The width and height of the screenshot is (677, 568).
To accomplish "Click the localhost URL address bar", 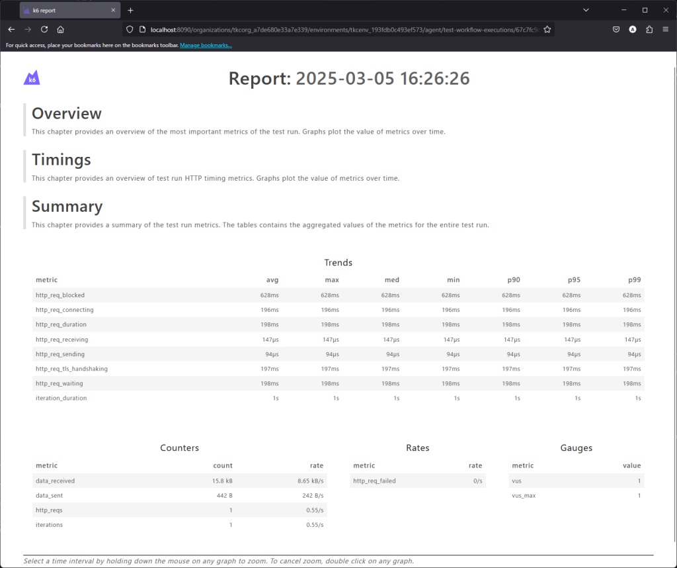I will 331,29.
